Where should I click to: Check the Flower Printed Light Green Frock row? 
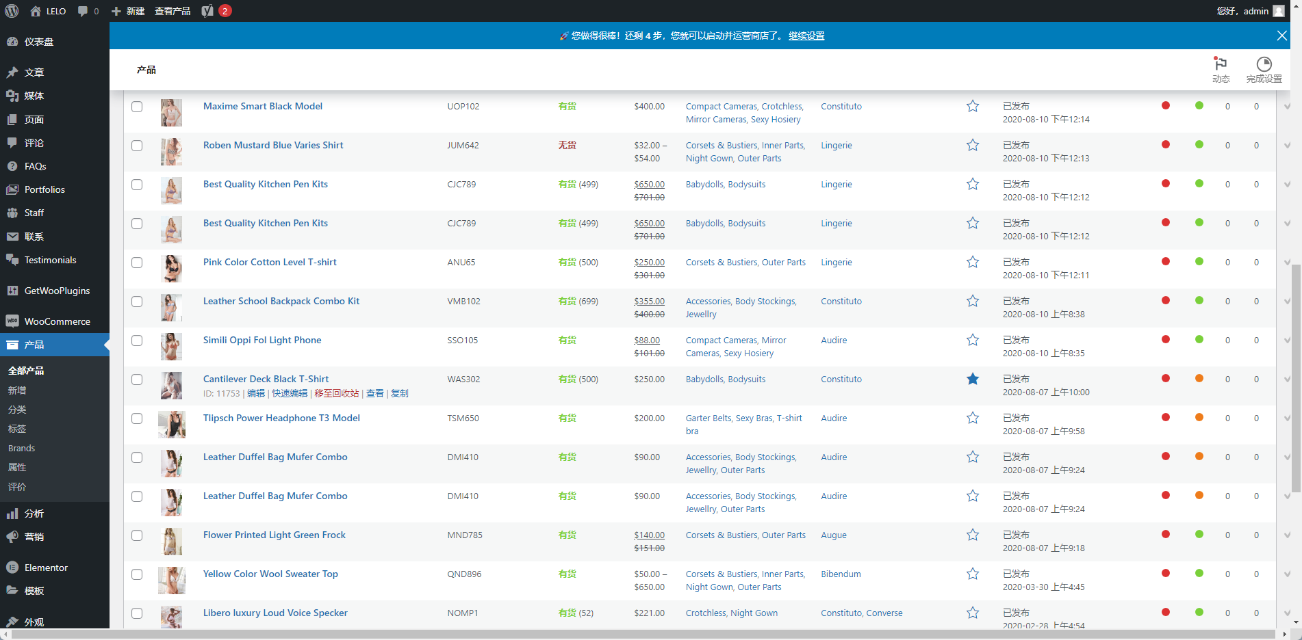point(137,535)
